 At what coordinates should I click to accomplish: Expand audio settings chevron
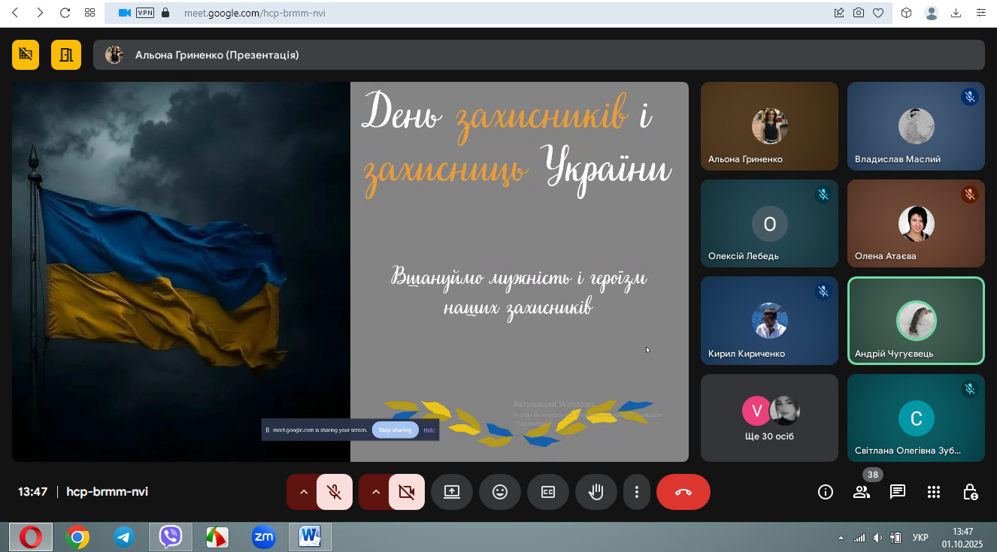point(303,492)
